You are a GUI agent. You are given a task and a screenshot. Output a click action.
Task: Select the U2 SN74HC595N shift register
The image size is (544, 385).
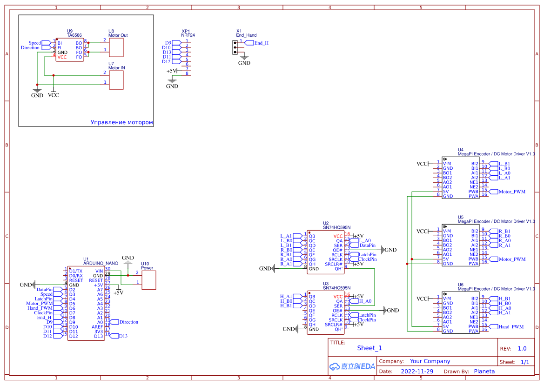(x=326, y=251)
